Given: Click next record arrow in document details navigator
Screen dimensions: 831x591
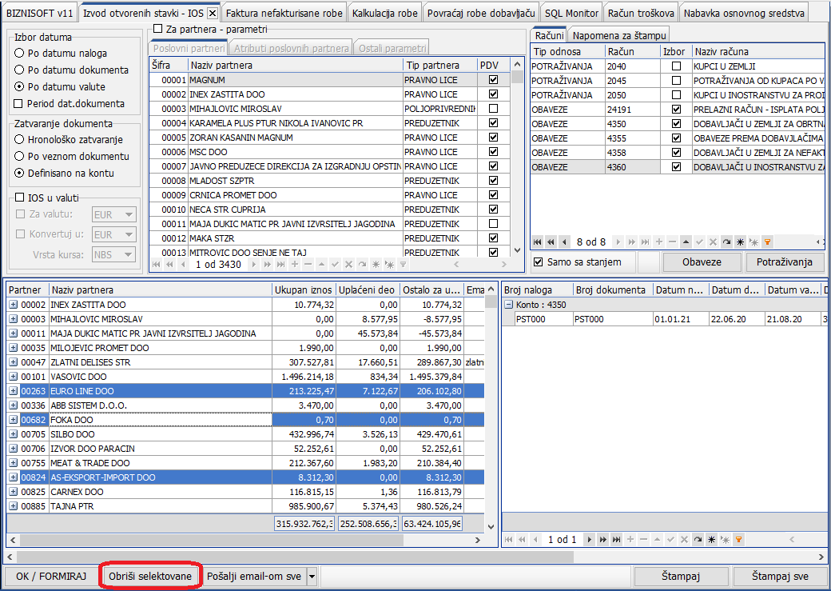Looking at the screenshot, I should (x=590, y=540).
